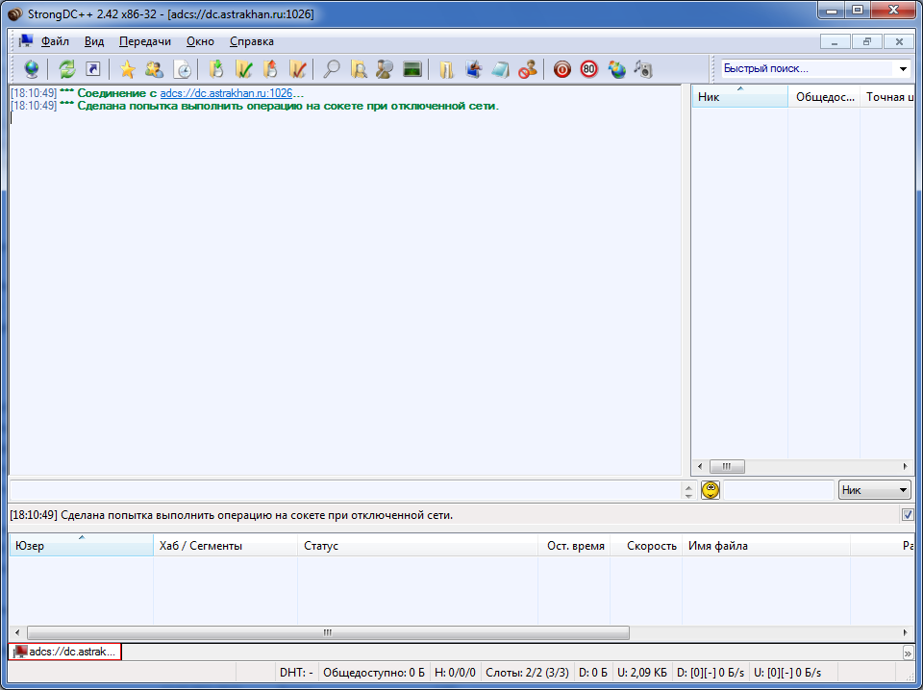This screenshot has height=690, width=923.
Task: Click the music note speaker icon
Action: tap(643, 69)
